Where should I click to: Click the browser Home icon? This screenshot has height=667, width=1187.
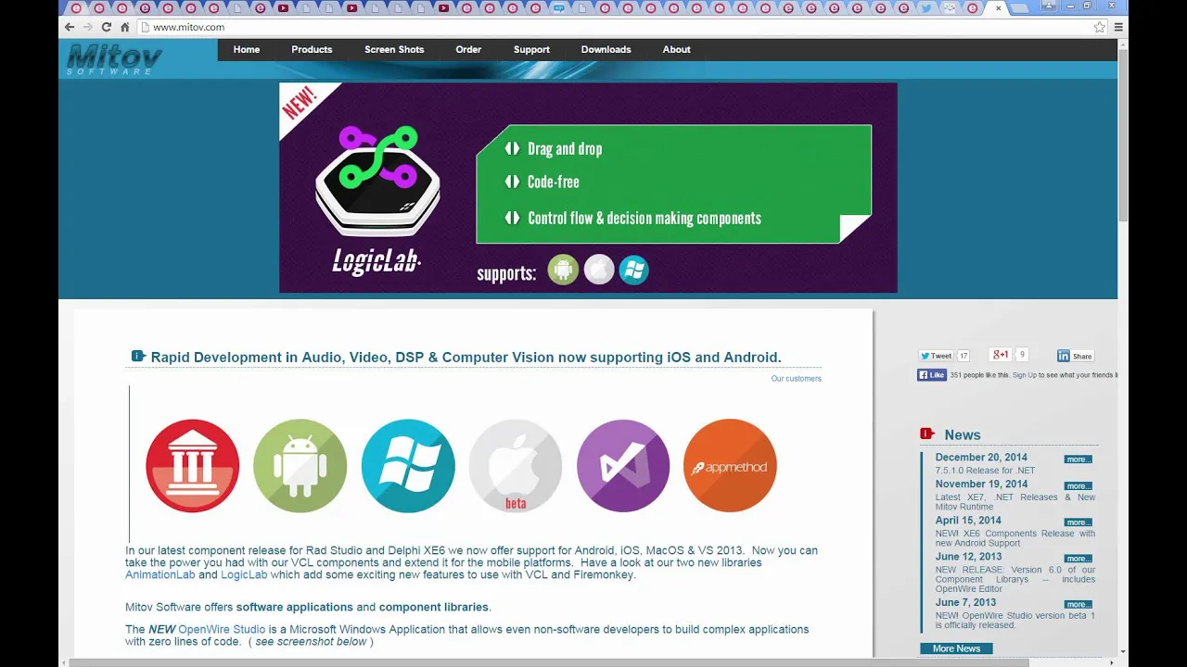click(125, 27)
